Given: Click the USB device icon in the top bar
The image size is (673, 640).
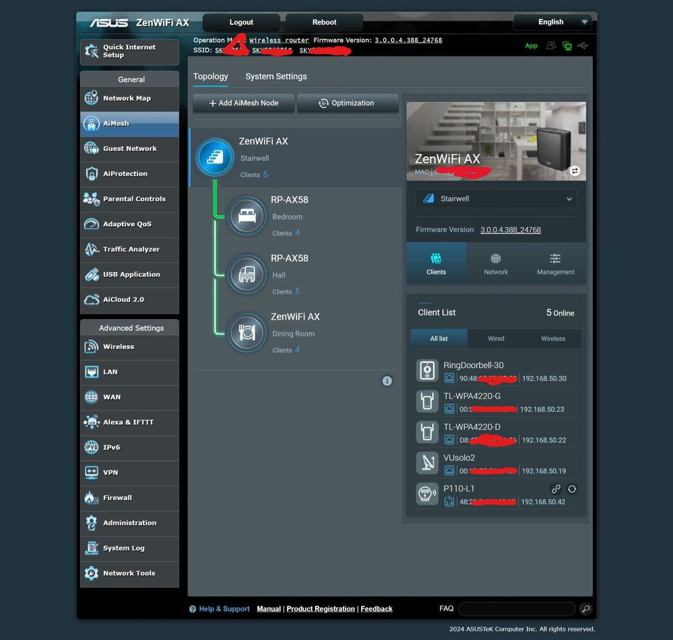Looking at the screenshot, I should 583,46.
